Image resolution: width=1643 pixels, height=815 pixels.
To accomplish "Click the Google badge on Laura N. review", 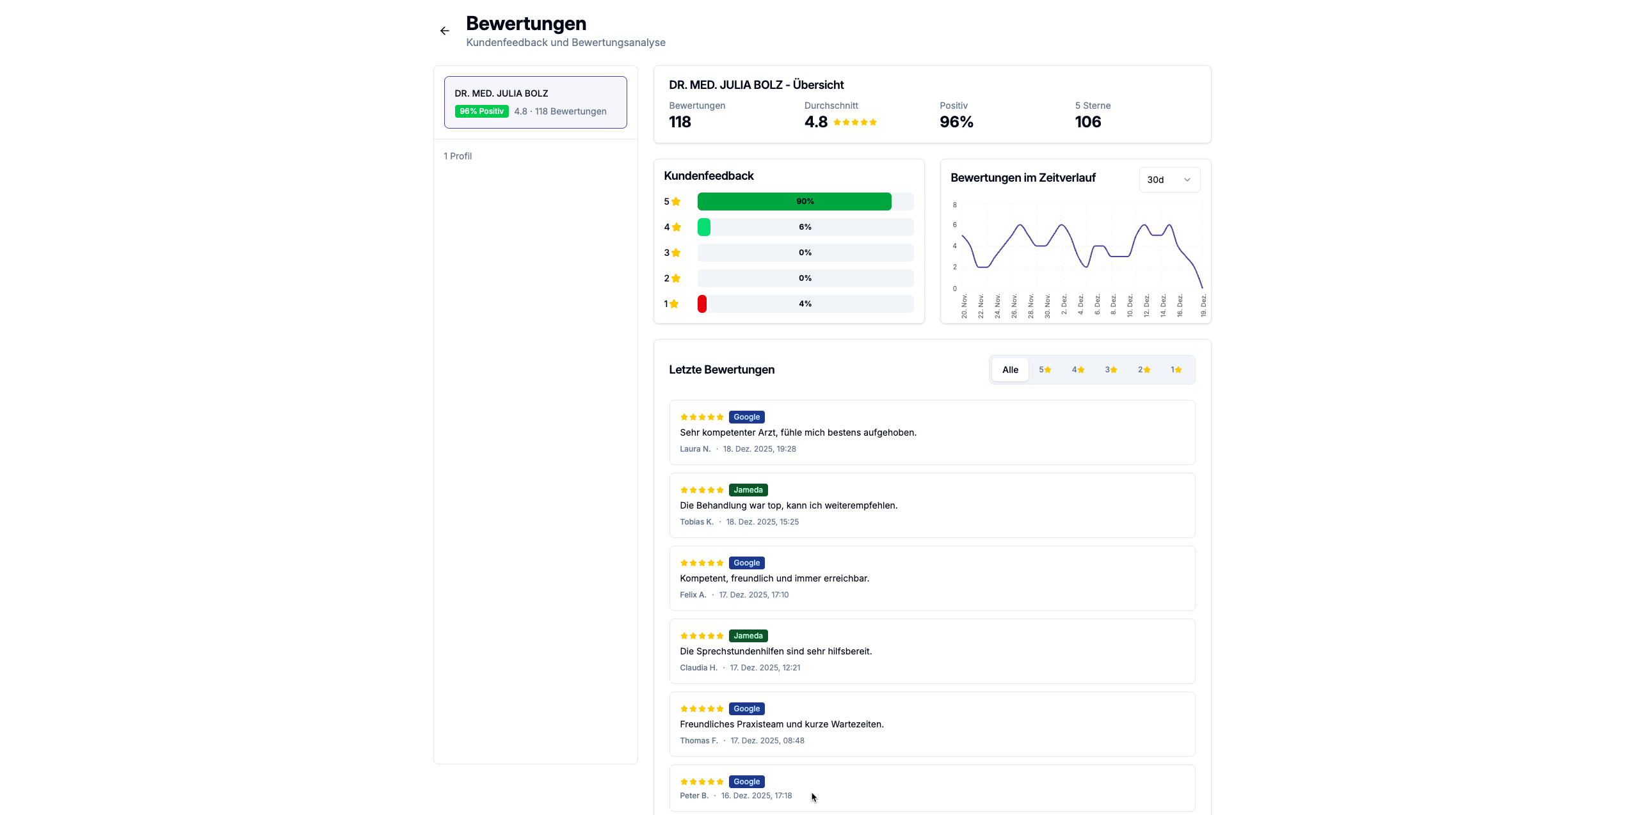I will point(746,417).
